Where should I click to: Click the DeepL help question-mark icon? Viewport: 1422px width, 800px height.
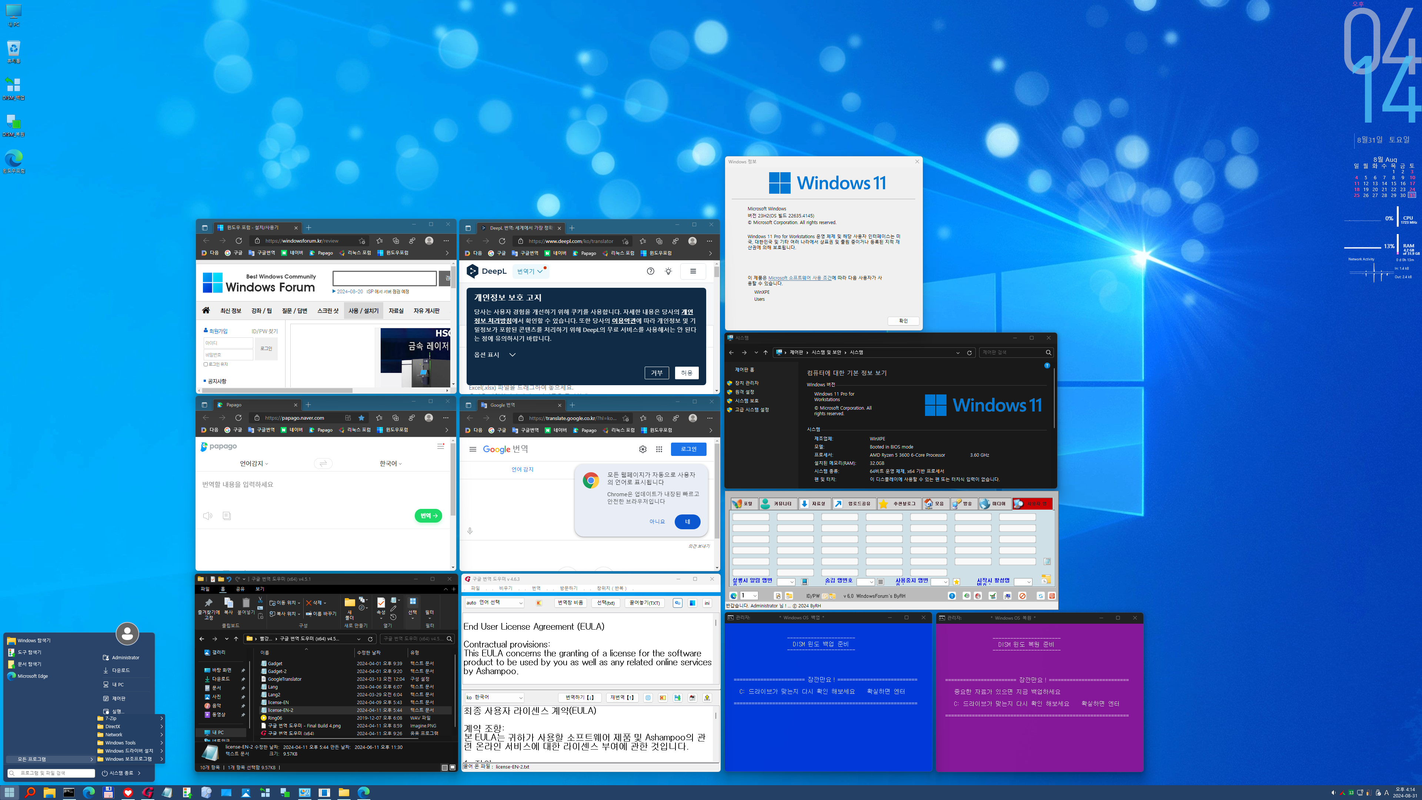pyautogui.click(x=650, y=271)
